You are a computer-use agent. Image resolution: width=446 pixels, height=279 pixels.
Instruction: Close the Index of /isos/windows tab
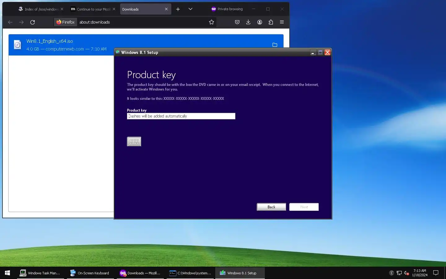(x=62, y=9)
